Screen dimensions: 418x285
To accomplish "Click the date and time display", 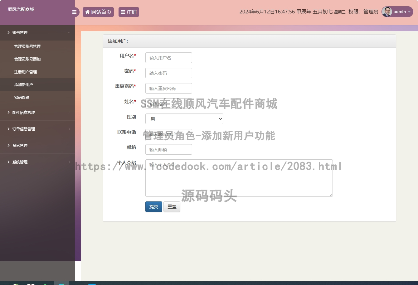I will [292, 12].
